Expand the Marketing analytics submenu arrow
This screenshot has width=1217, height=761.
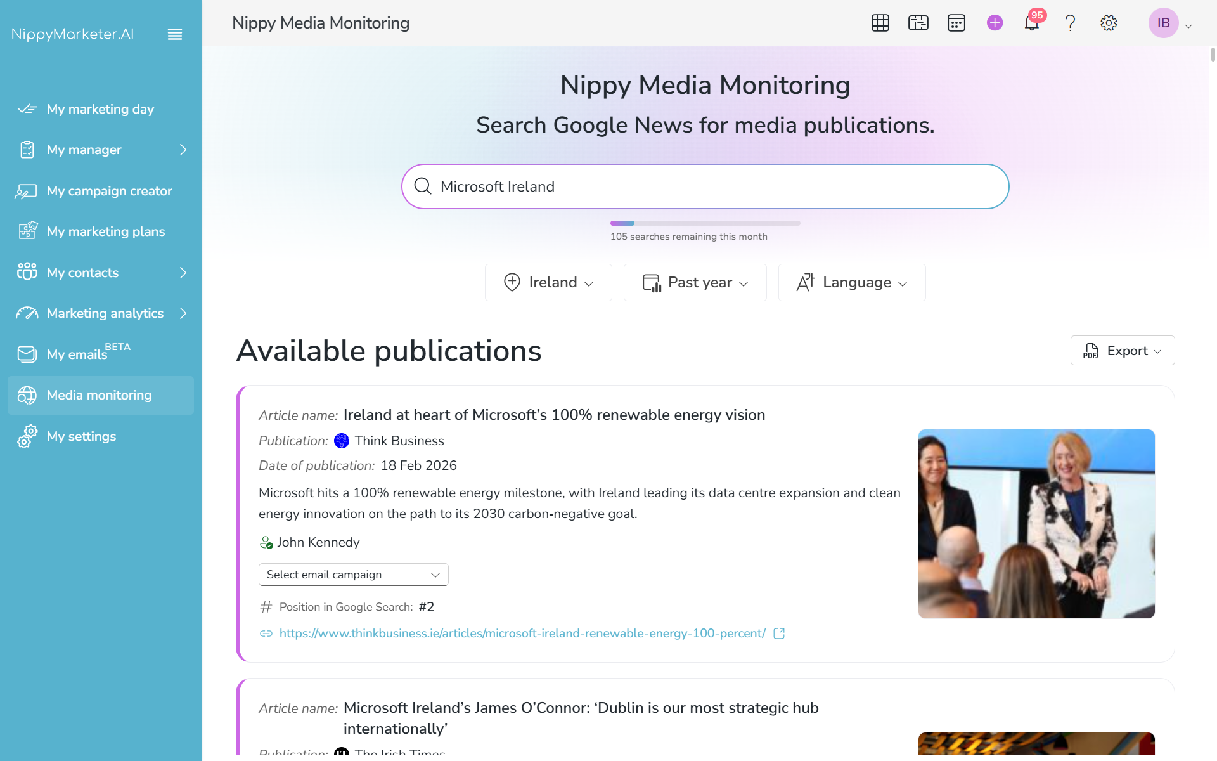(x=183, y=313)
